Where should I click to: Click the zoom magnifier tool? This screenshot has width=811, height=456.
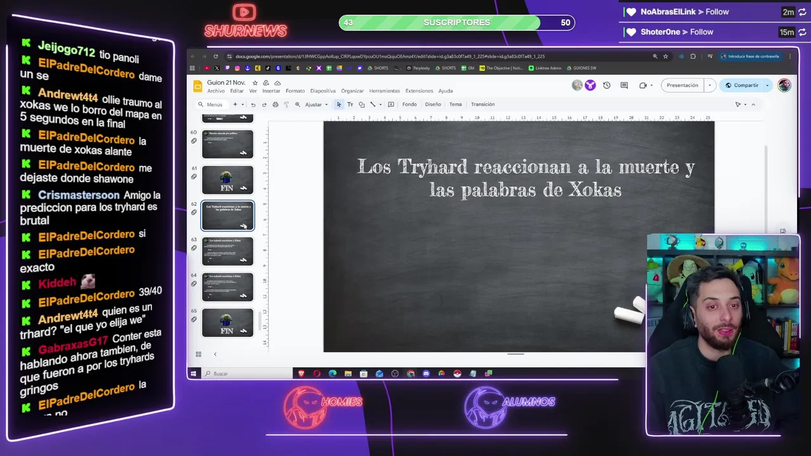pos(298,104)
